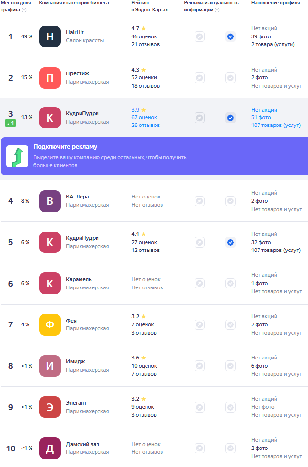Click the Имидж logo icon
This screenshot has width=308, height=467.
tap(50, 366)
